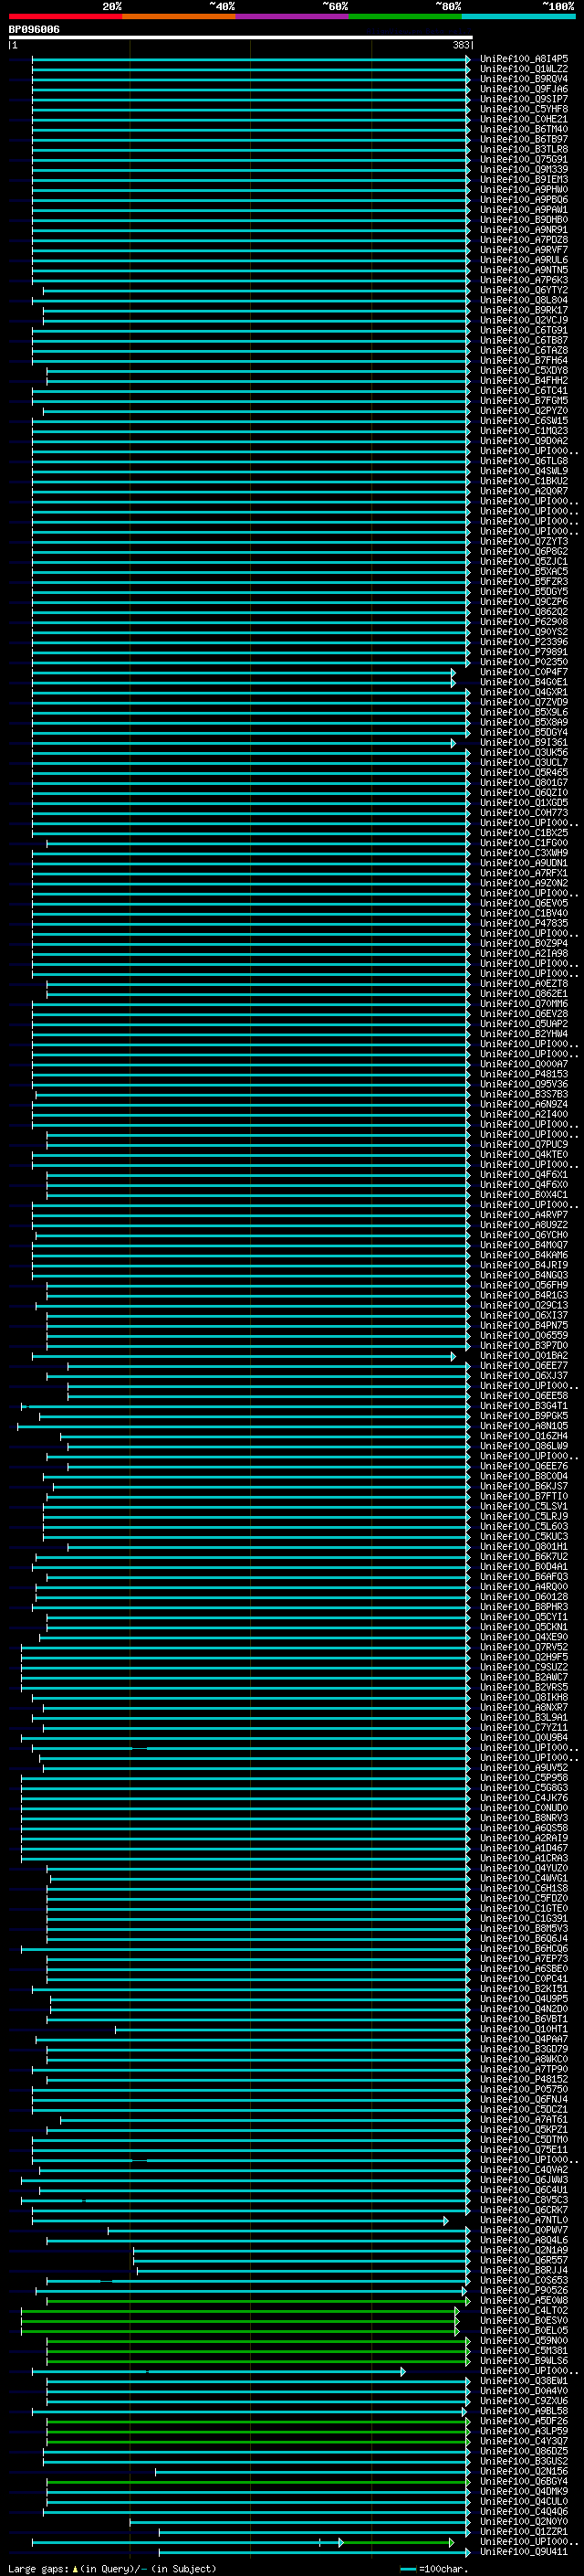The image size is (584, 2576).
Task: Select UniRef100_Q7RV52 hit name
Action: [524, 1647]
